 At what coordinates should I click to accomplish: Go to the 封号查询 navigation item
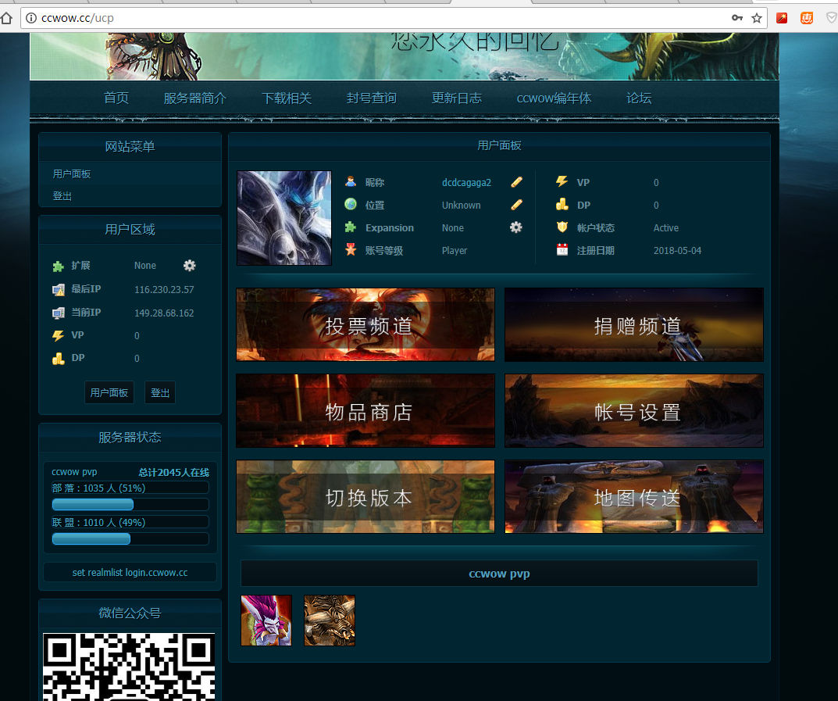click(372, 98)
